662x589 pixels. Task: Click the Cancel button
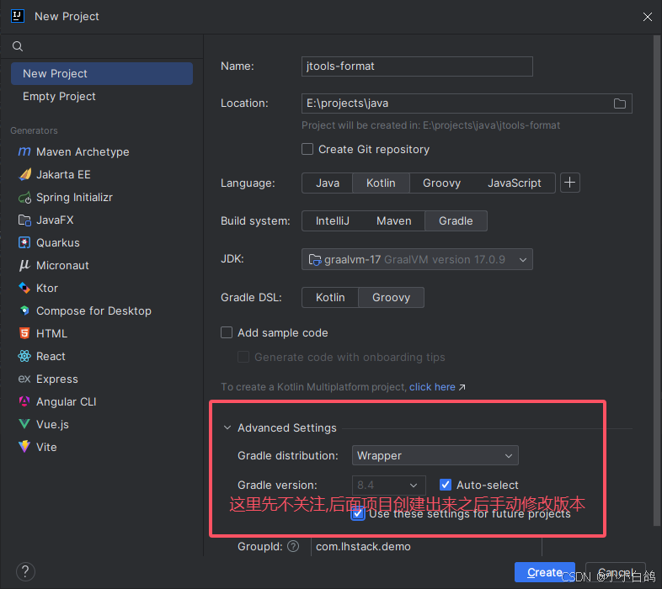[x=616, y=572]
